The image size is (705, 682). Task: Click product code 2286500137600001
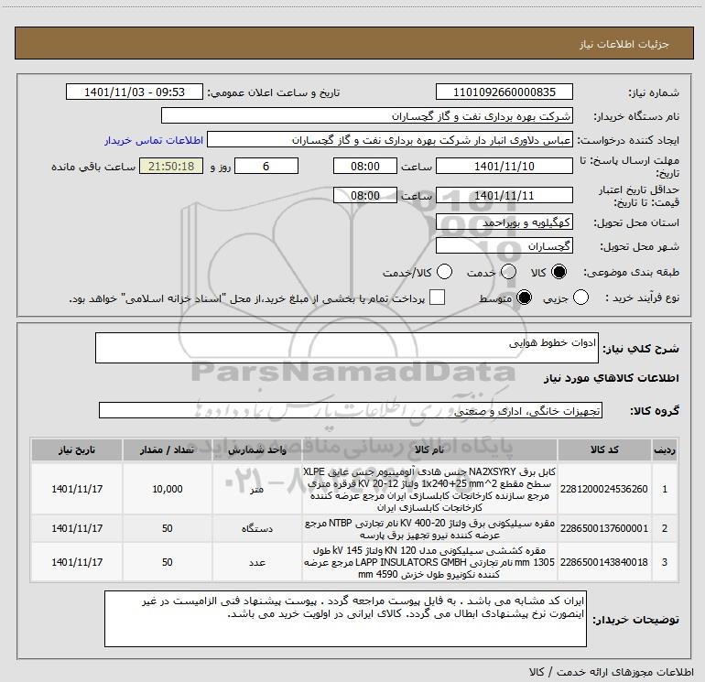(x=604, y=528)
